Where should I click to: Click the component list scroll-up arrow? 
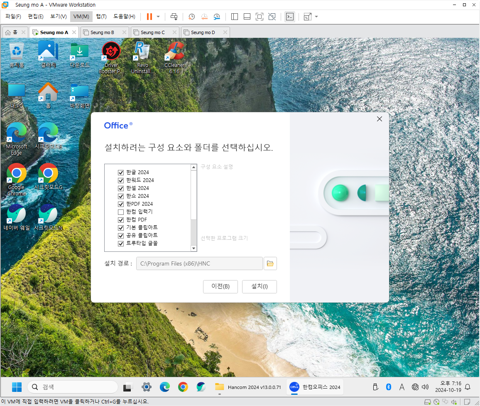(193, 167)
